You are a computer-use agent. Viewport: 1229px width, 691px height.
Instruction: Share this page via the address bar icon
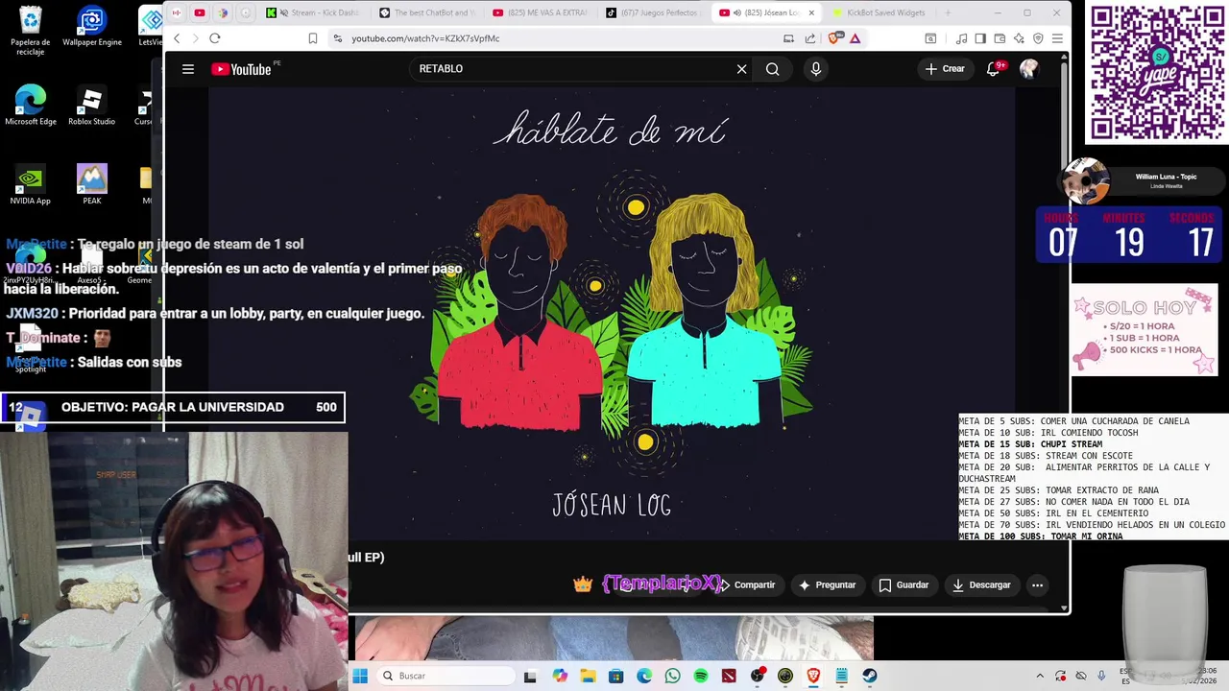coord(810,38)
